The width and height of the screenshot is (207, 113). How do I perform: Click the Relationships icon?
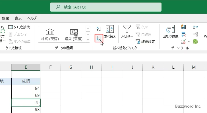tap(195, 34)
